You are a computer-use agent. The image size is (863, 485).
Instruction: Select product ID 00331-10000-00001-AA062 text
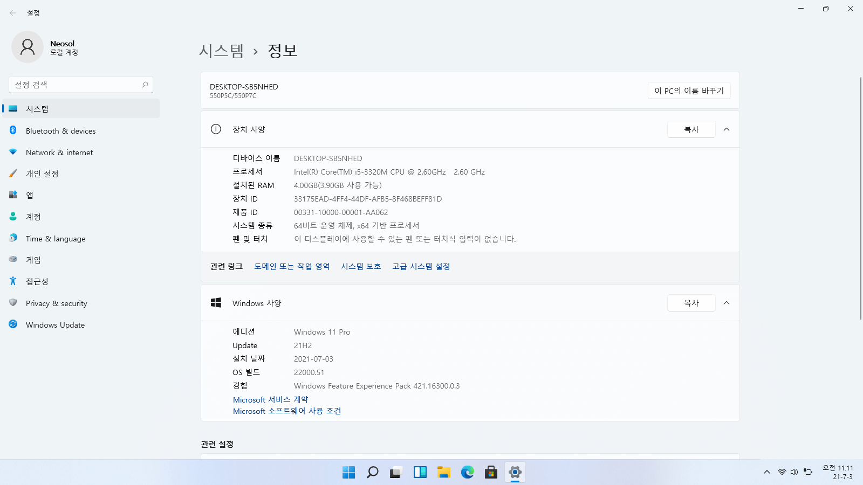pyautogui.click(x=341, y=212)
